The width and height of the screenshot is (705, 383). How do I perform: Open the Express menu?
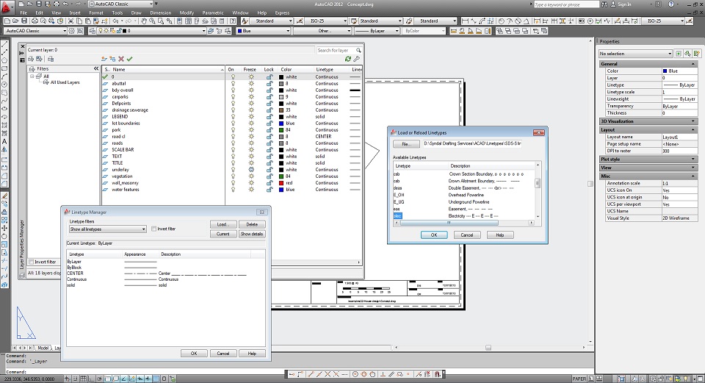(x=282, y=12)
